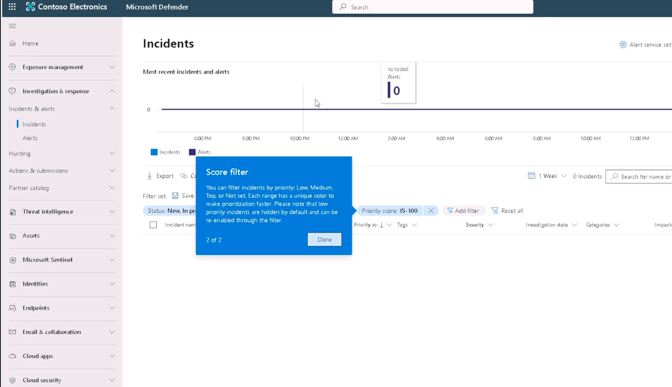Select Incidents in the sidebar navigation
Viewport: 672px width, 387px height.
[34, 124]
